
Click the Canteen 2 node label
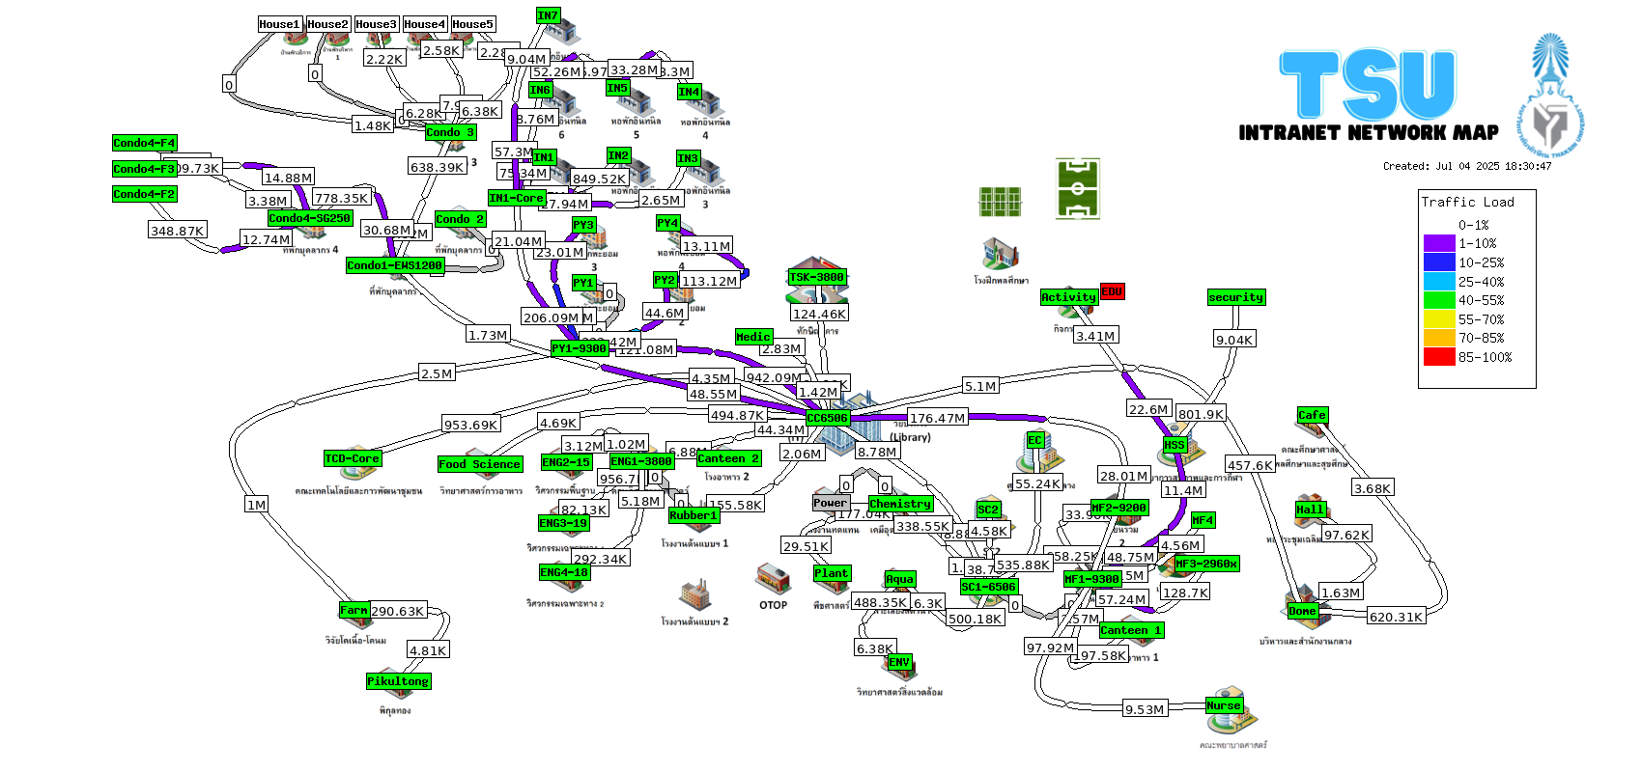coord(729,458)
